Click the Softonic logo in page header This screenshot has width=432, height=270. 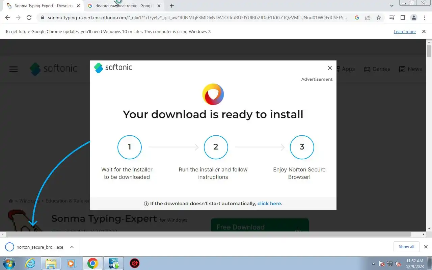(x=53, y=69)
